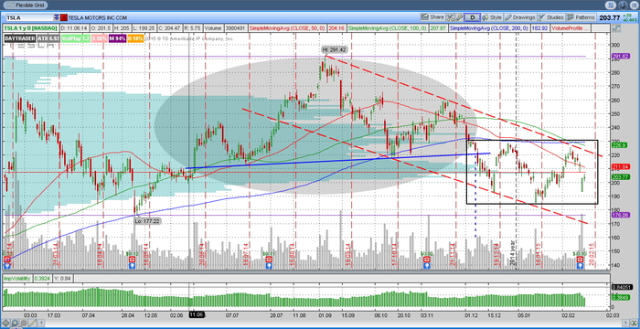Click the left arrow on time scrollbar

41,324
